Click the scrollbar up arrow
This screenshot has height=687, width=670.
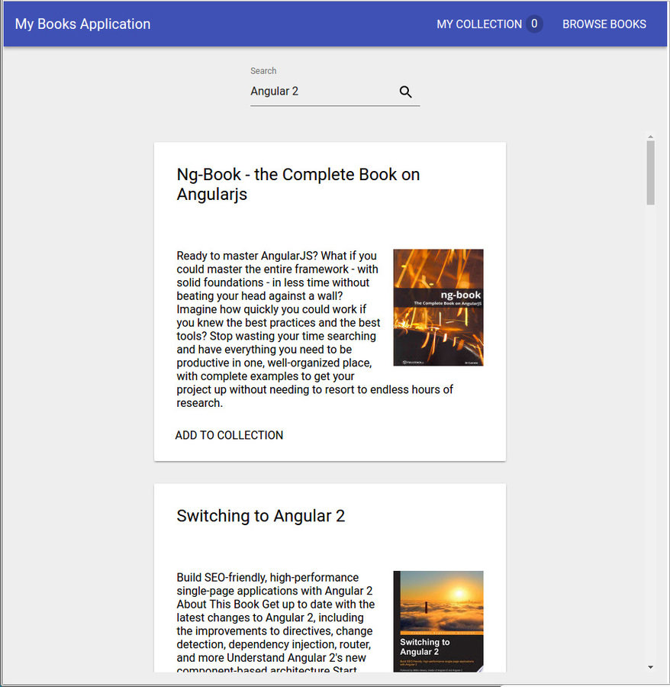(650, 137)
